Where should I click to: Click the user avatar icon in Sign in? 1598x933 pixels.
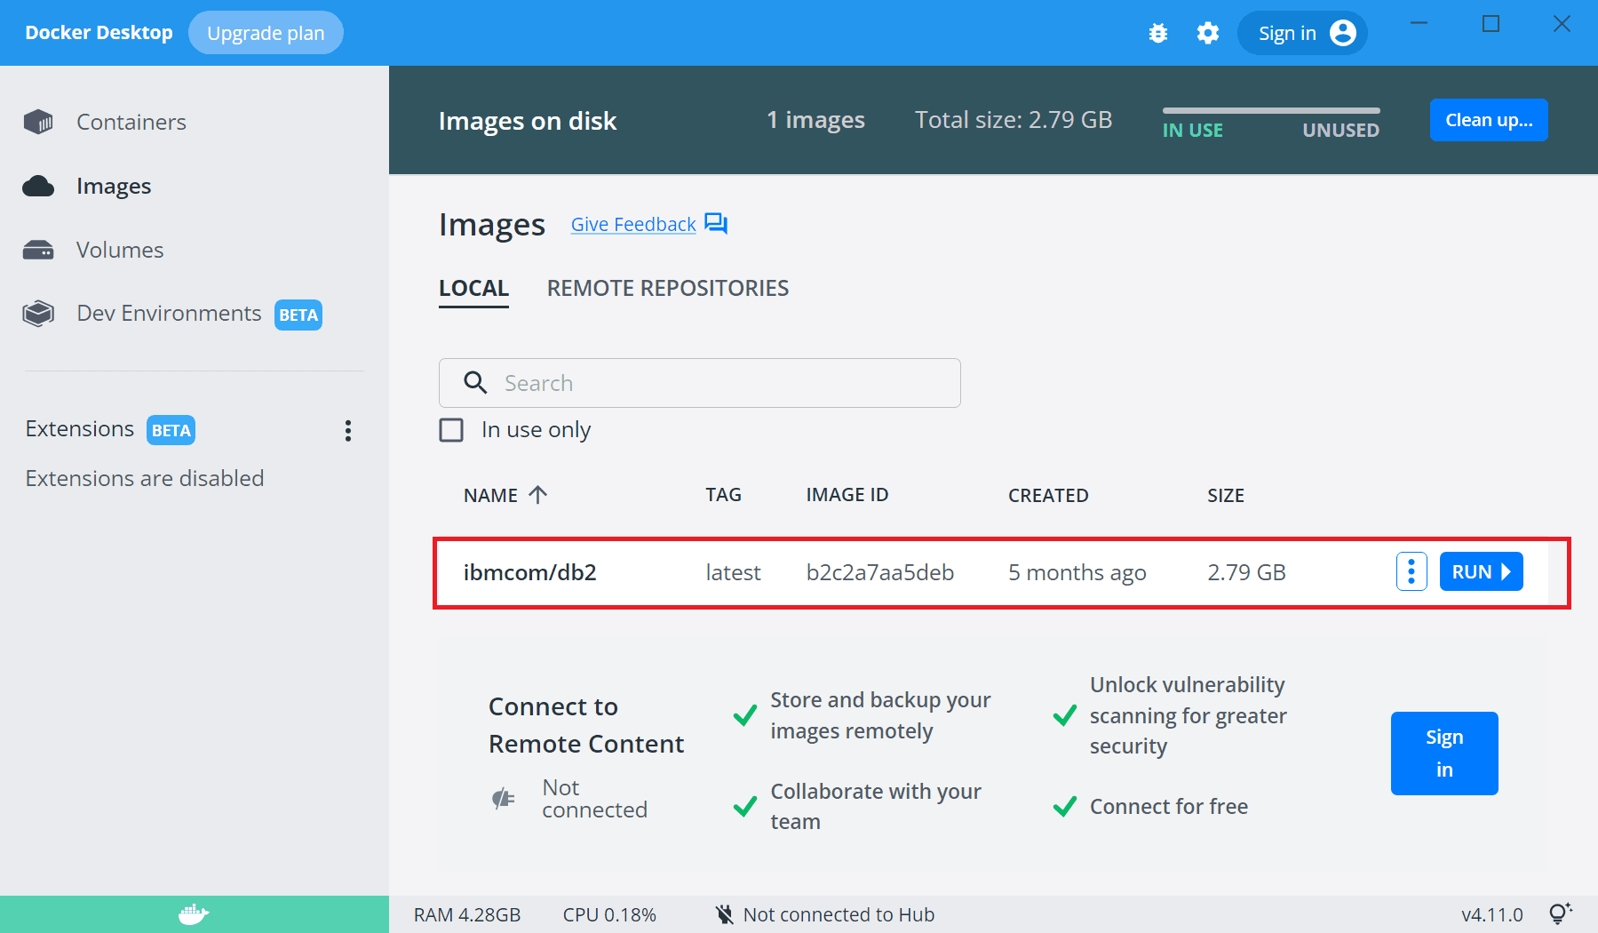[x=1343, y=33]
